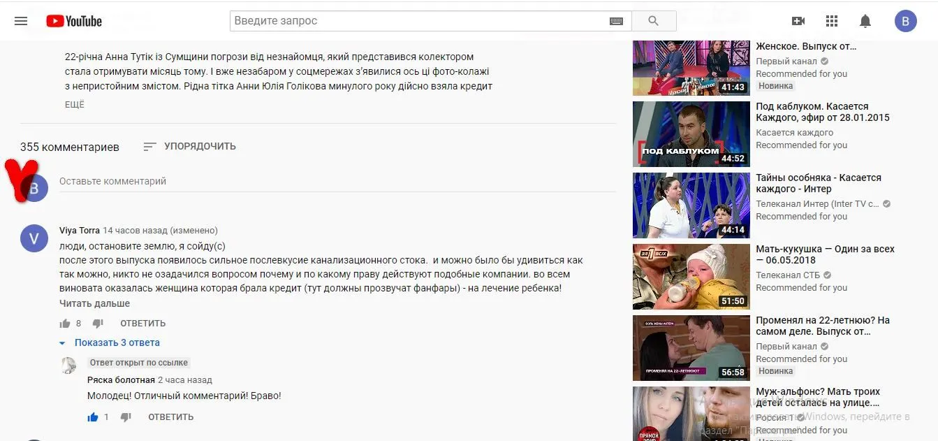Click Ответить under Viya Torra's comment

(x=142, y=324)
